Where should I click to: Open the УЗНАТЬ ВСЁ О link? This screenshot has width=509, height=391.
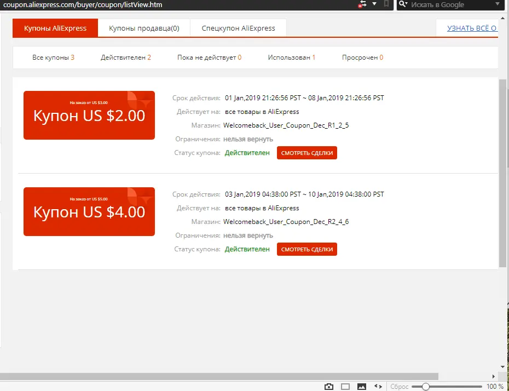(472, 28)
